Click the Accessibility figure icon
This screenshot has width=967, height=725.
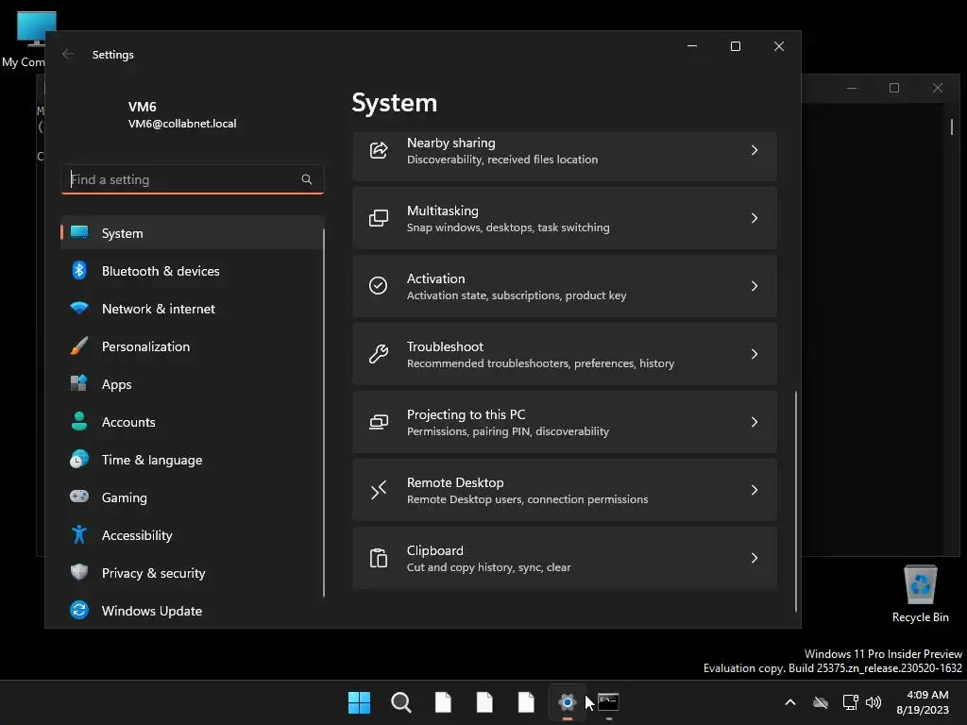click(79, 534)
